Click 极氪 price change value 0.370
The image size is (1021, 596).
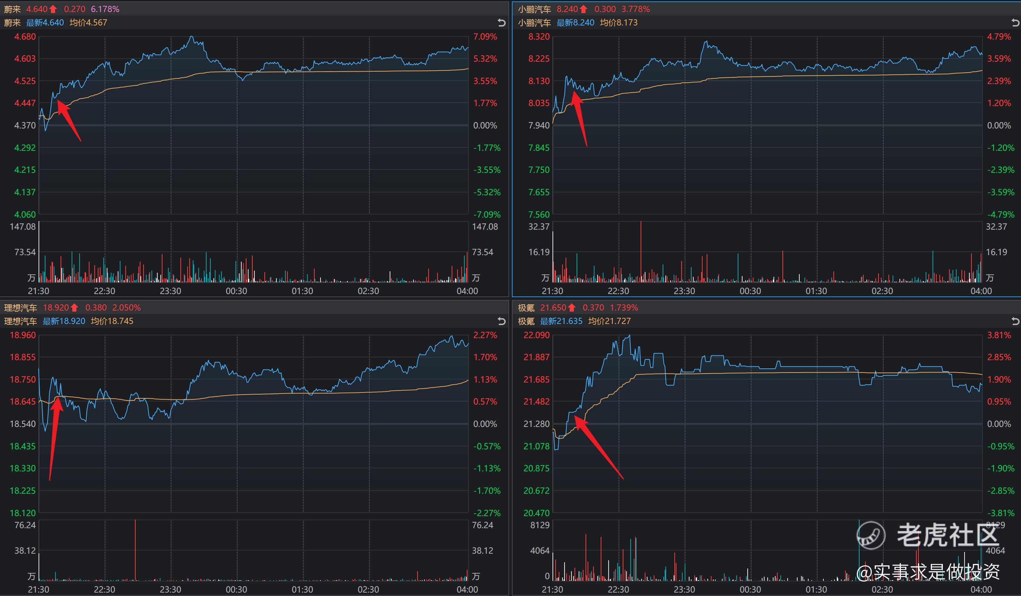click(593, 307)
